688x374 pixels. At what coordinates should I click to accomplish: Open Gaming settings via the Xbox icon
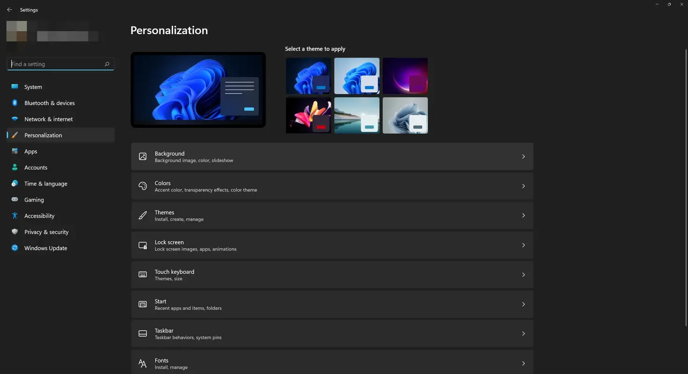(x=14, y=200)
